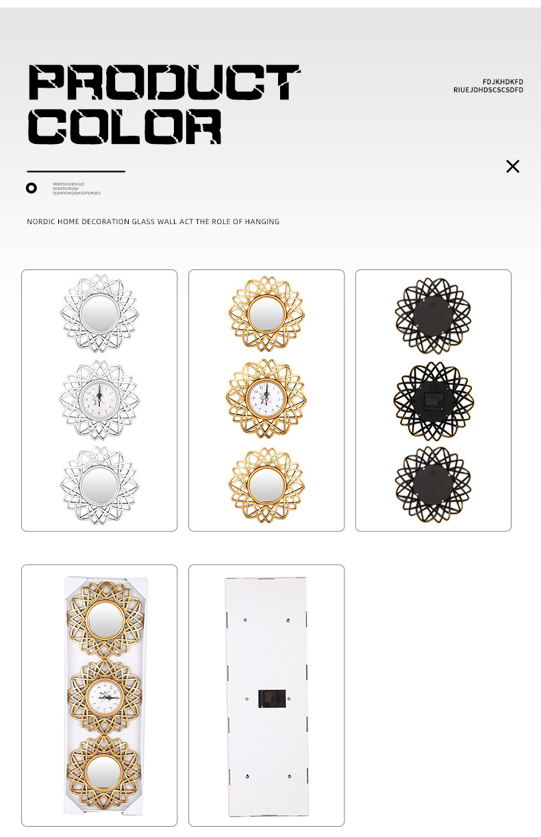Click the bottom gold mirror in middle panel
Viewport: 541px width, 837px height.
click(266, 485)
